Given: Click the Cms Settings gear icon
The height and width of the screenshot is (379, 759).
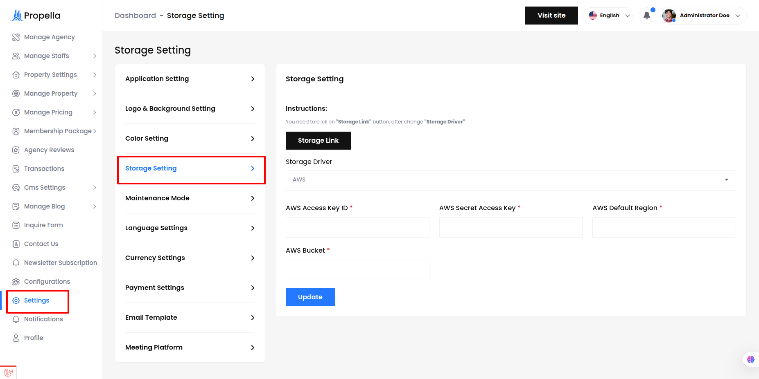Looking at the screenshot, I should (x=16, y=188).
